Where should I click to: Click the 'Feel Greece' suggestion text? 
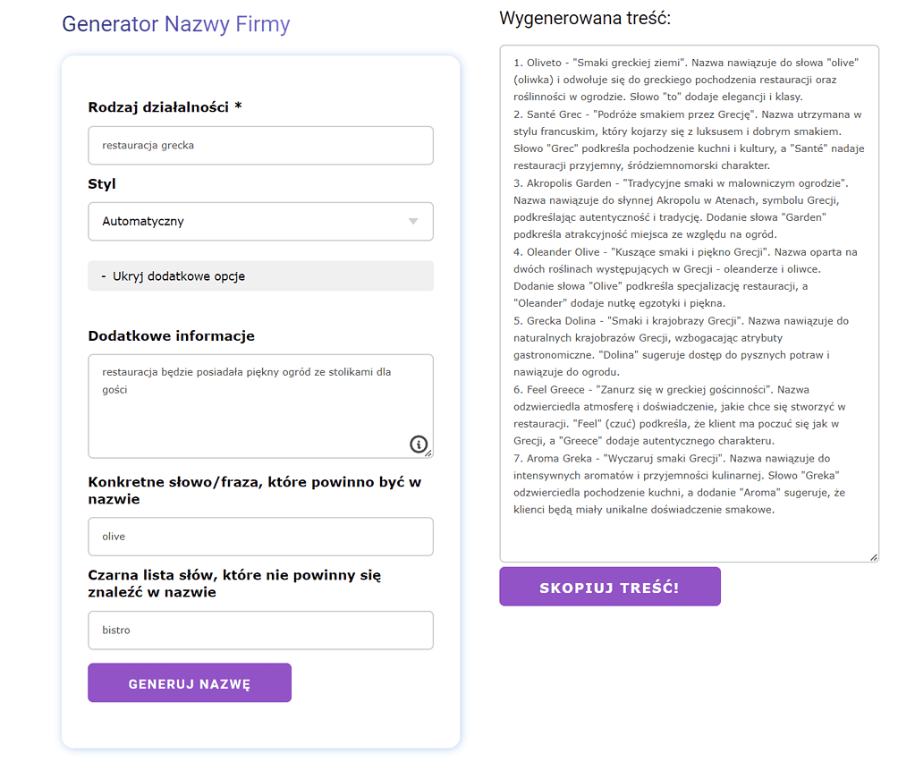tap(555, 390)
